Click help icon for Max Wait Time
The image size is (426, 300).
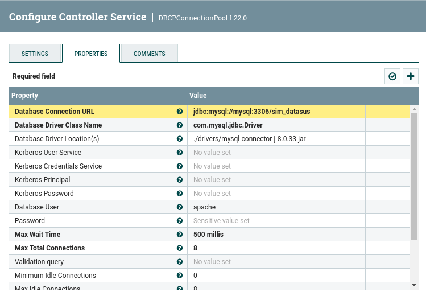180,235
